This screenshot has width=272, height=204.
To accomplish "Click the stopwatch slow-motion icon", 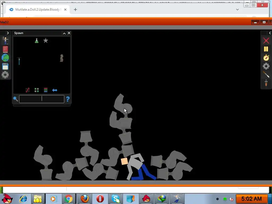I will click(266, 58).
